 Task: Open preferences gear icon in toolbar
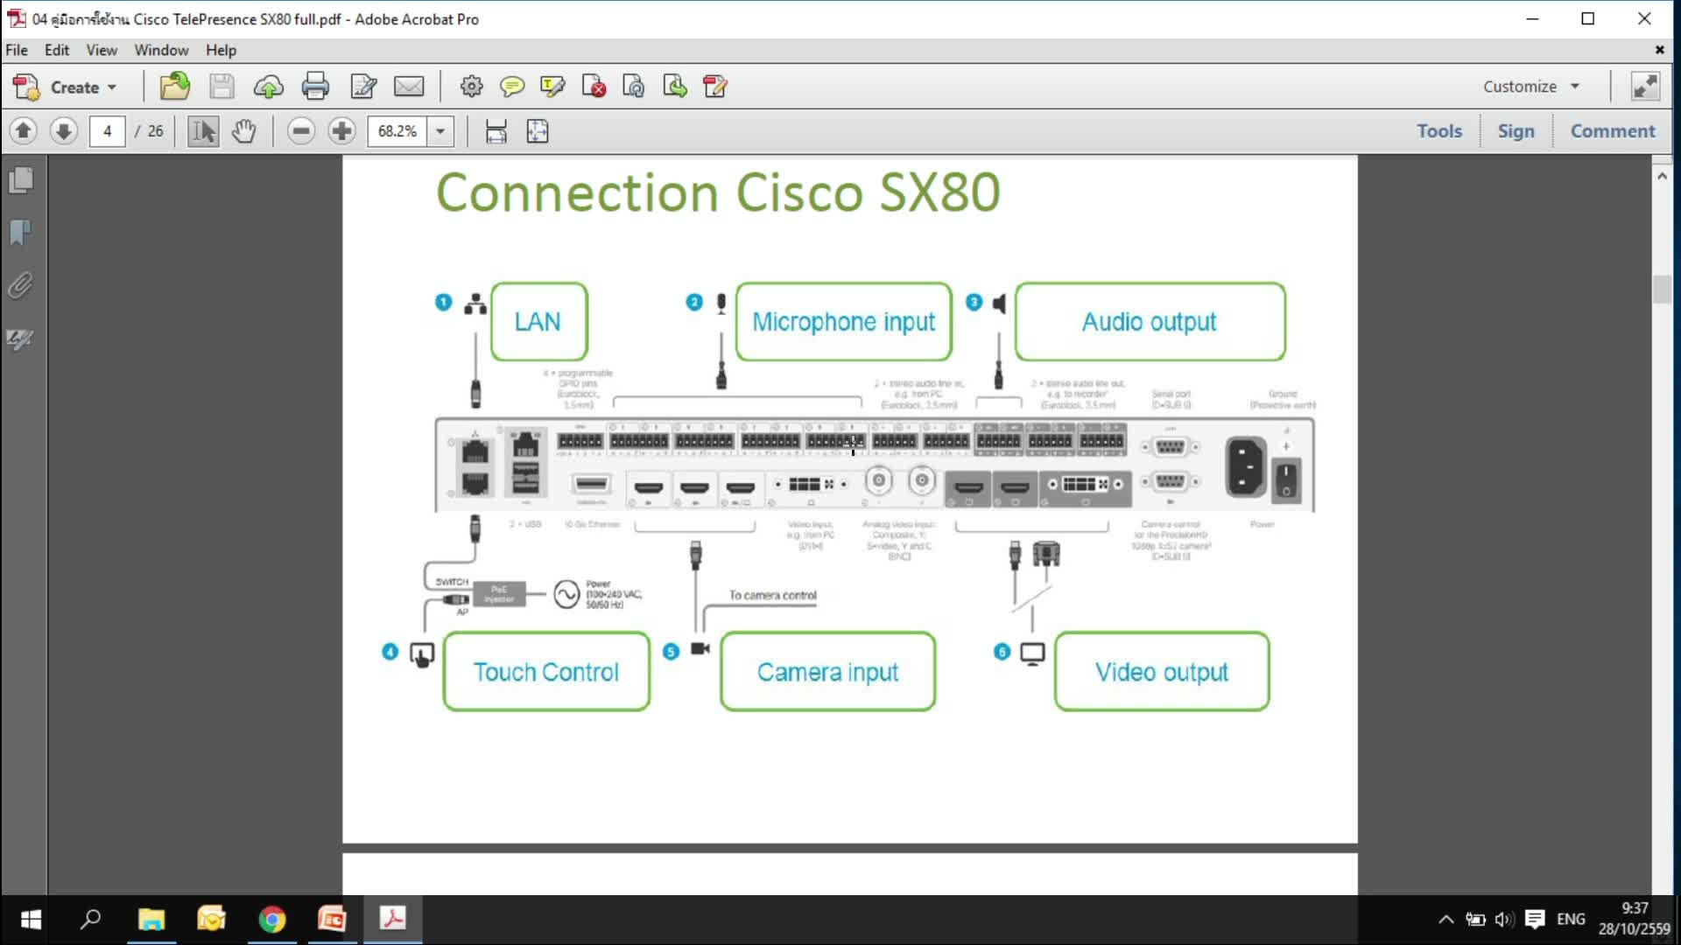coord(471,87)
